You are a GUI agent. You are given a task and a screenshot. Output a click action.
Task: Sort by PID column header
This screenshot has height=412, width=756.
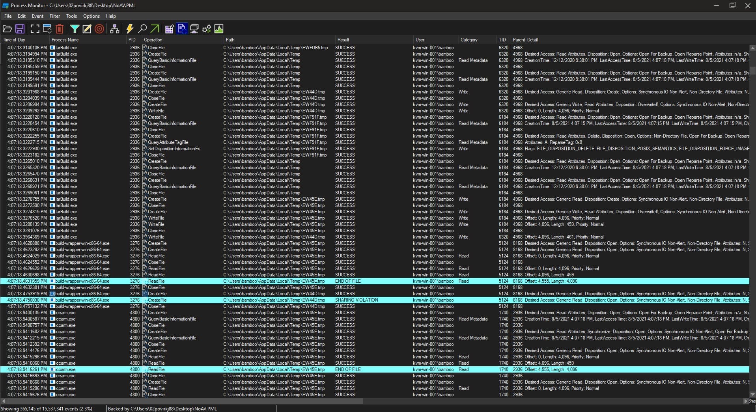(134, 40)
